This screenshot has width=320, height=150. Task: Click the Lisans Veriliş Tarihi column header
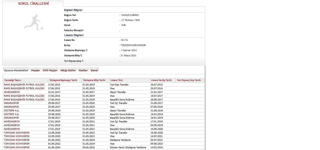coord(161,80)
